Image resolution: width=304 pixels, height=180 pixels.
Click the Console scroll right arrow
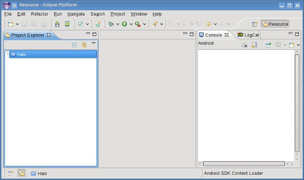coord(292,164)
